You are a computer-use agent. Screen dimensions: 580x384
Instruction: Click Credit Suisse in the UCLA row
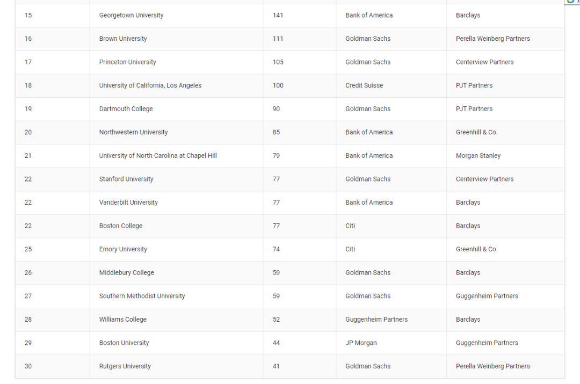click(x=364, y=85)
